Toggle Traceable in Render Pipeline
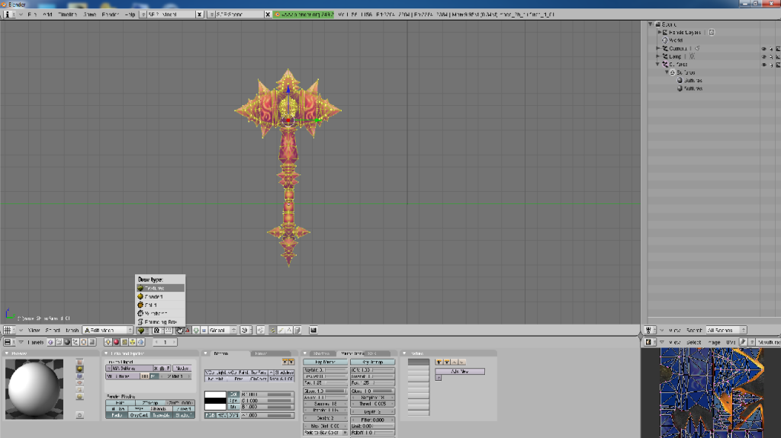The image size is (781, 438). point(161,415)
